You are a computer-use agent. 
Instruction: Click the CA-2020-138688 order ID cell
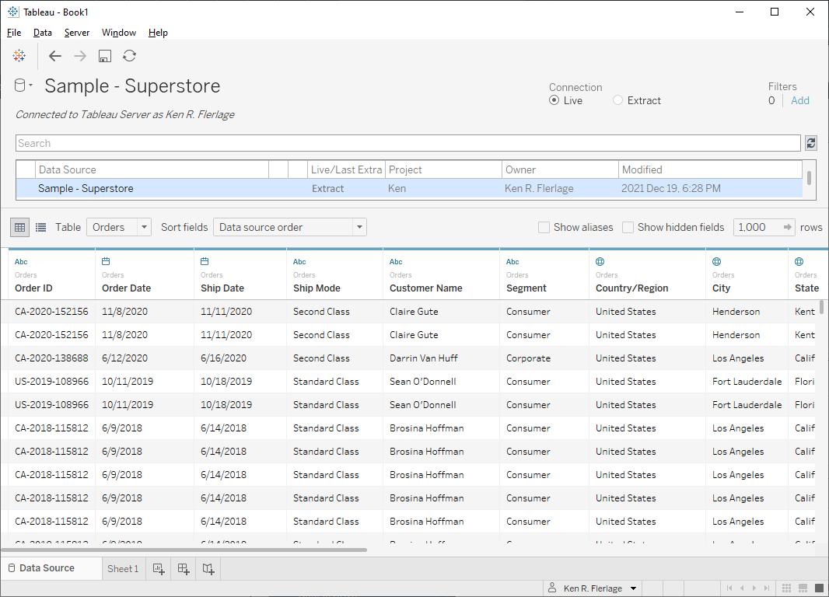point(51,358)
